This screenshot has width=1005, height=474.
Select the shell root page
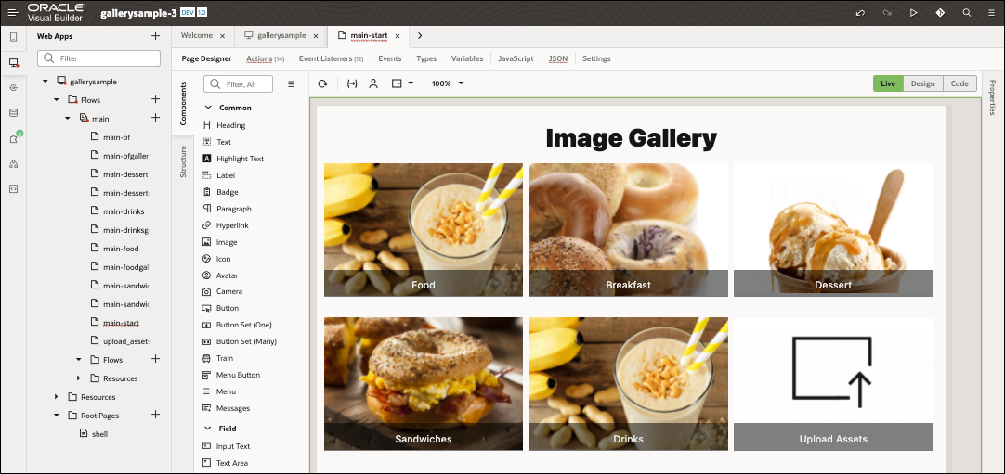click(100, 434)
